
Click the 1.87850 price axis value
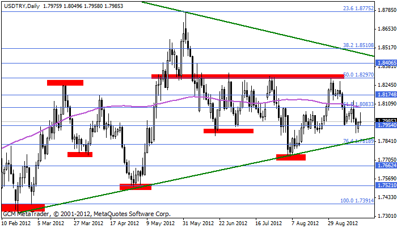pos(387,10)
